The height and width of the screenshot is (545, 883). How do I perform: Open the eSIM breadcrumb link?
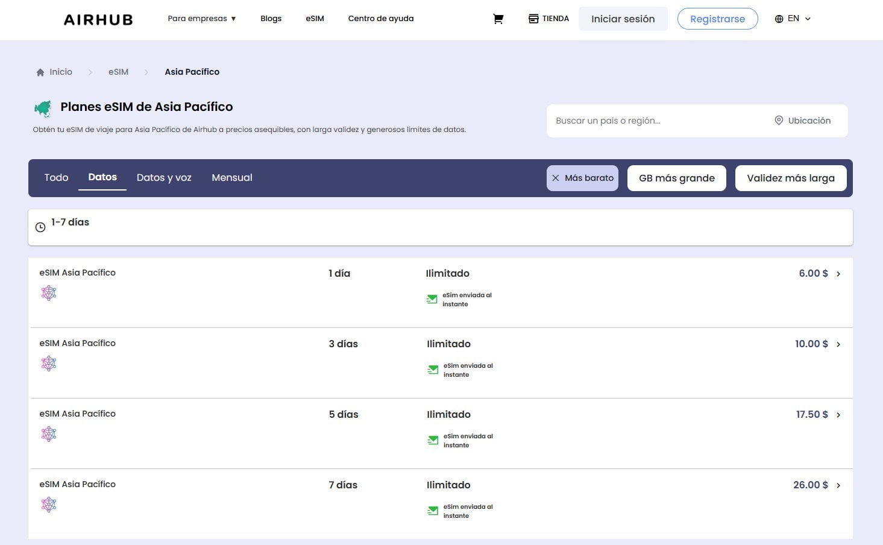point(118,72)
